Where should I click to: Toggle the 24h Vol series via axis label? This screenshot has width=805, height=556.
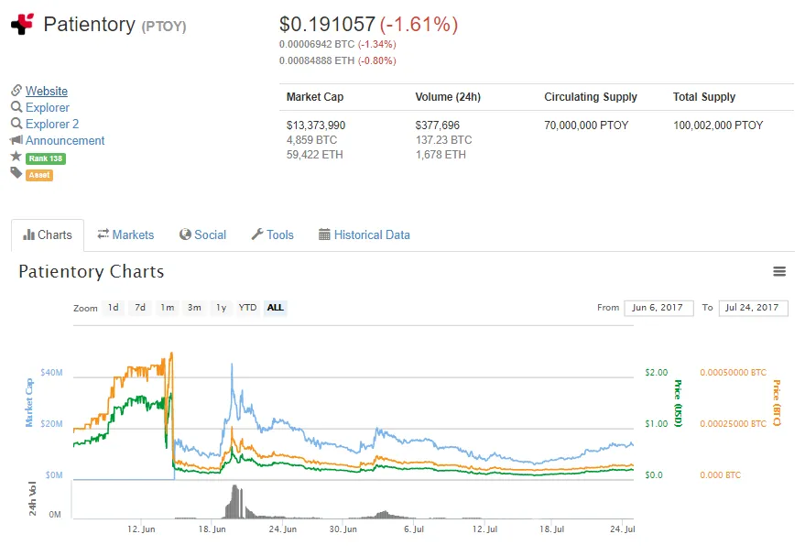tap(32, 498)
